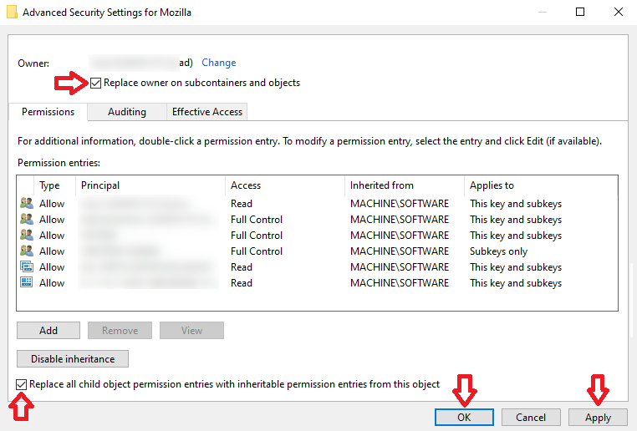
Task: Sort by the Inherited from column header
Action: click(382, 185)
